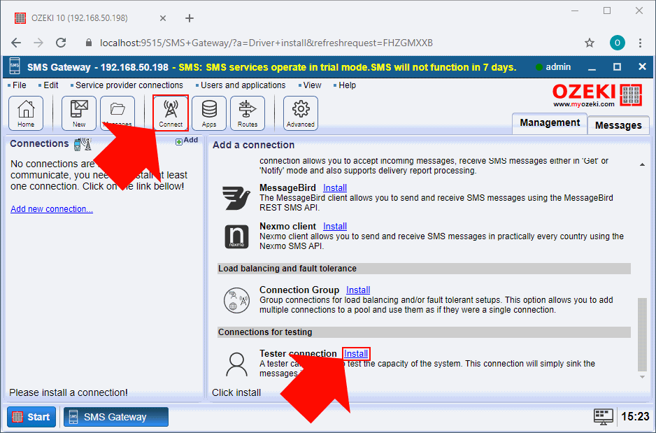Click the scroll down arrow of connection list
This screenshot has height=433, width=656.
tap(642, 377)
